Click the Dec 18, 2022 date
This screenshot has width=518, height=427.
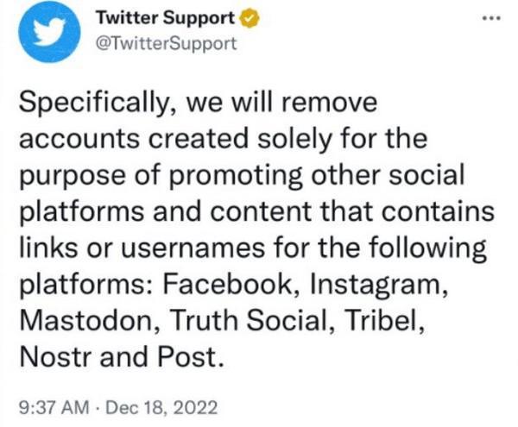tap(161, 407)
